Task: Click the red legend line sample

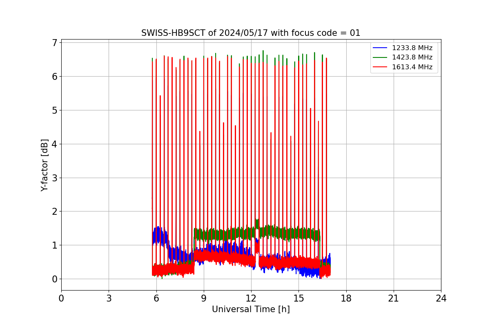Action: tap(381, 67)
